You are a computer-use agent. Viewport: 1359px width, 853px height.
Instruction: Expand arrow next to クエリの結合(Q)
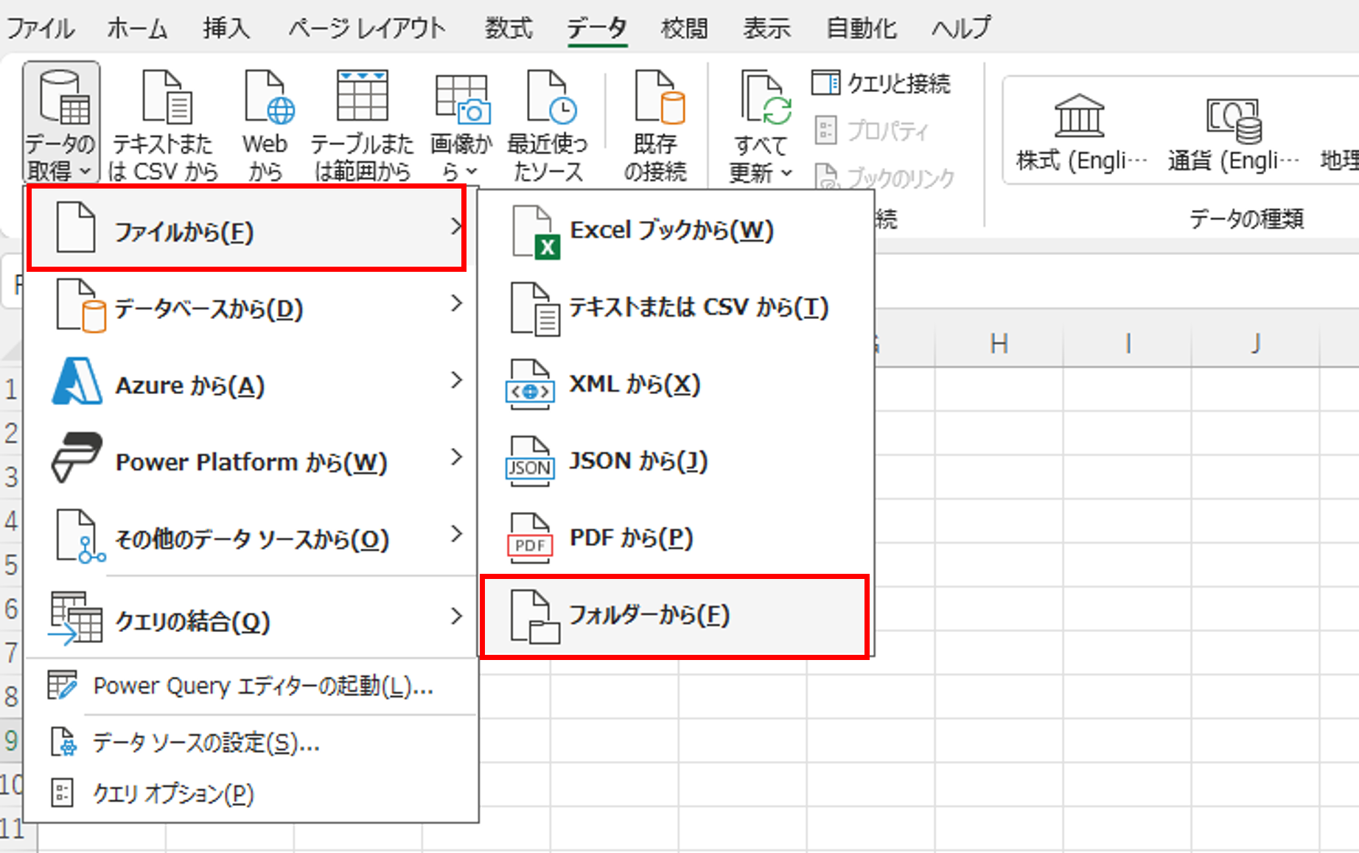coord(457,616)
